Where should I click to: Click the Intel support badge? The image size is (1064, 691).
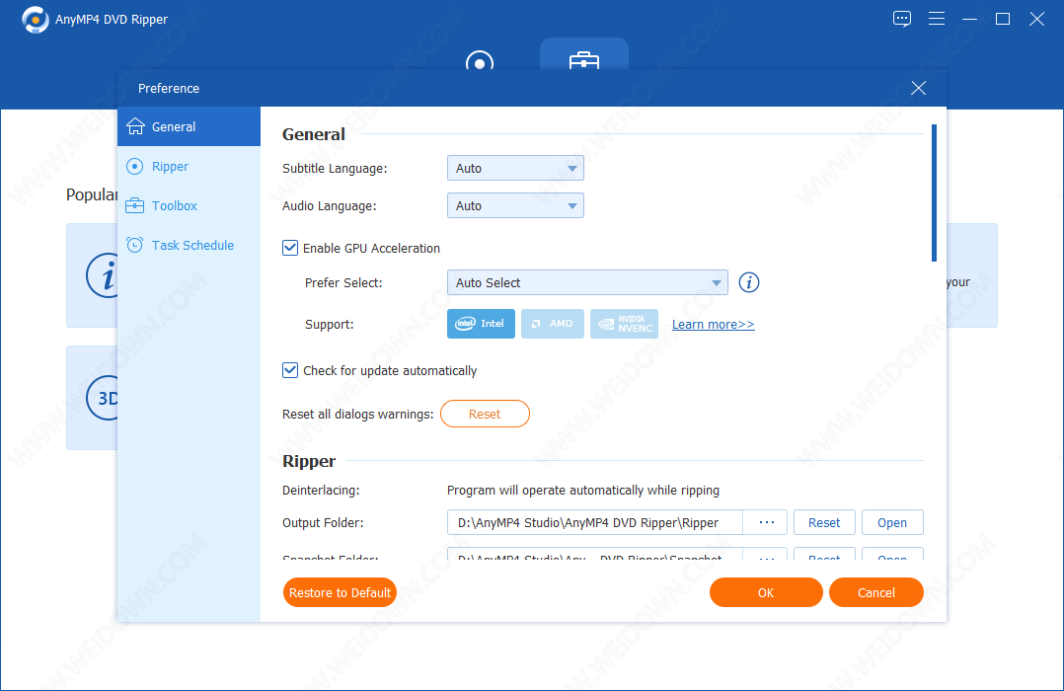pyautogui.click(x=481, y=324)
